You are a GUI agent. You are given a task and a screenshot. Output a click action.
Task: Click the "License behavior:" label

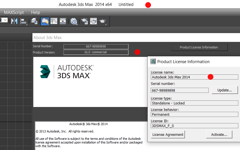(165, 110)
